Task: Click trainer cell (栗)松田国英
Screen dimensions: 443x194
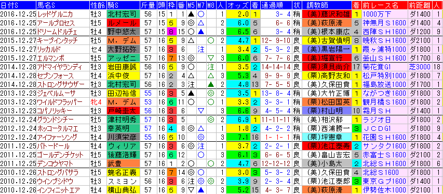Action: point(327,102)
